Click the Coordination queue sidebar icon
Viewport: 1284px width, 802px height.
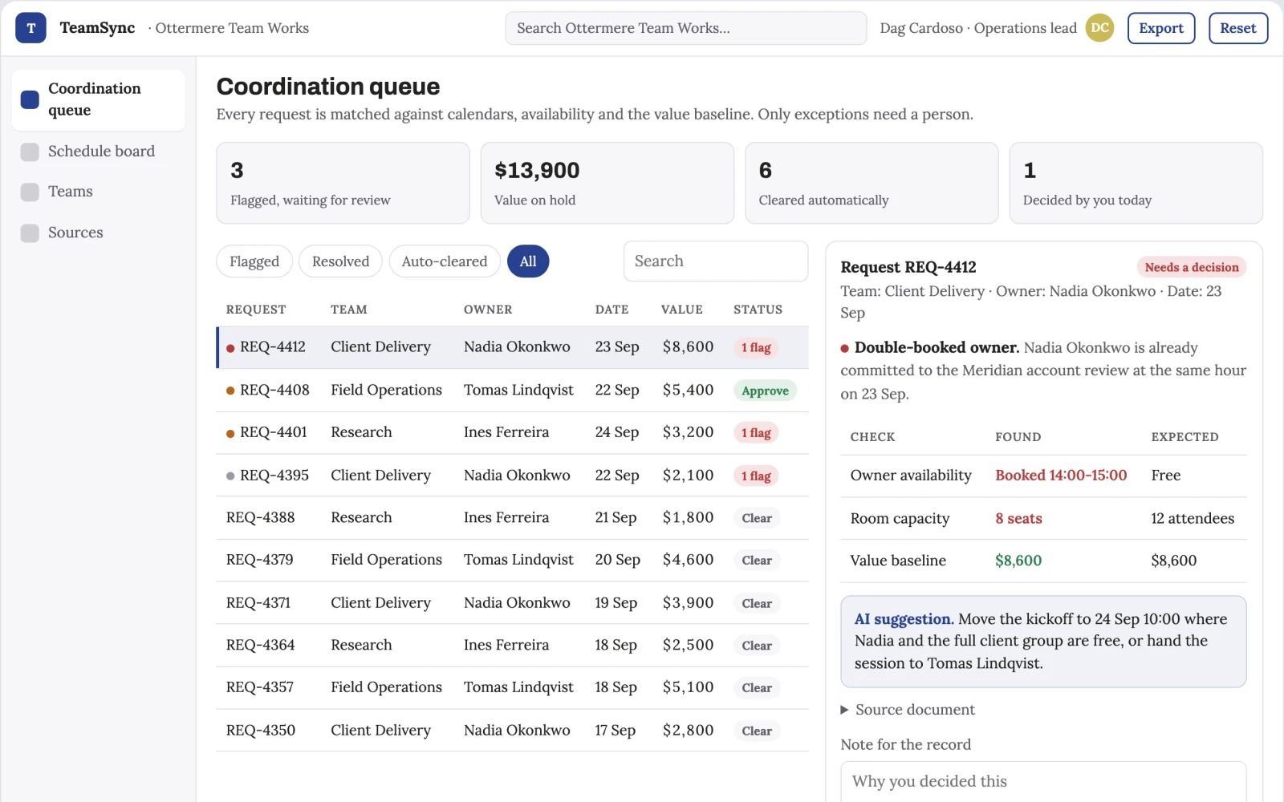[x=30, y=99]
